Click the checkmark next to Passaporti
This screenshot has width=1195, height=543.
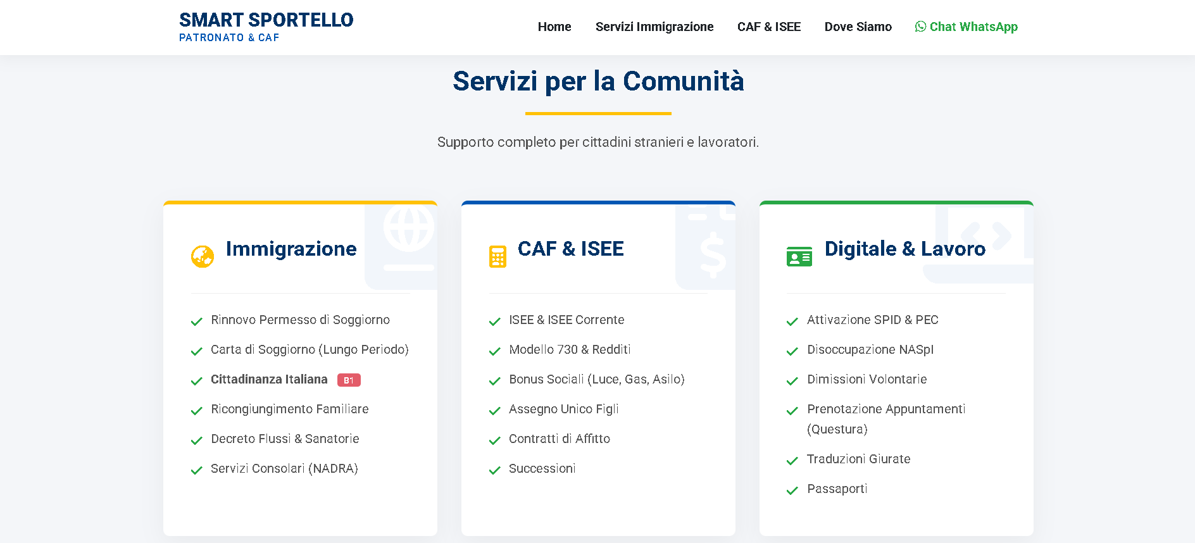click(792, 490)
